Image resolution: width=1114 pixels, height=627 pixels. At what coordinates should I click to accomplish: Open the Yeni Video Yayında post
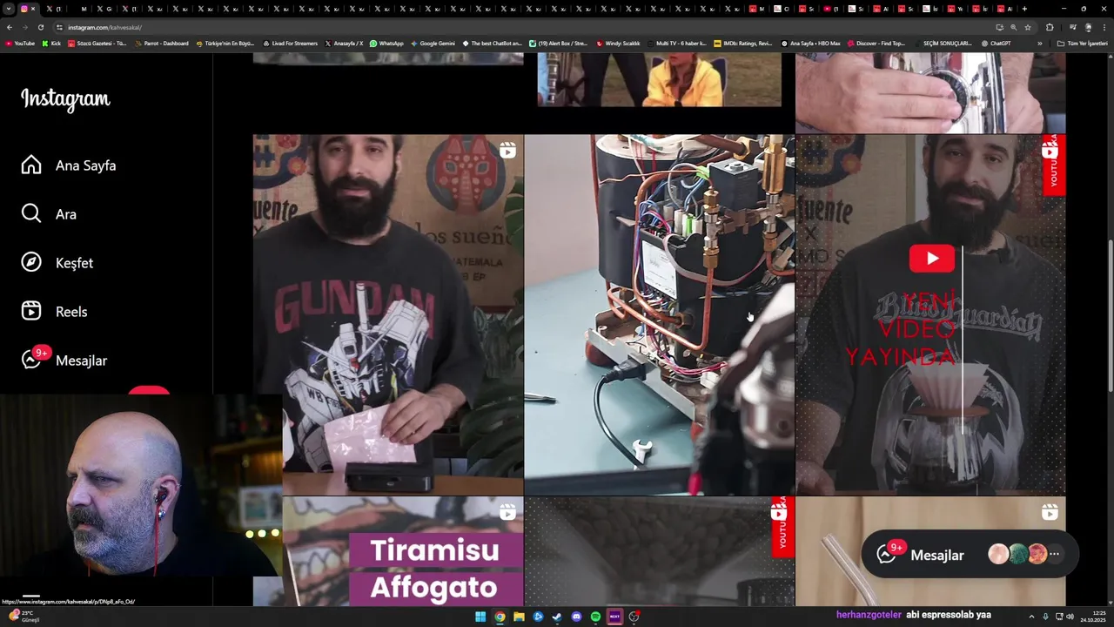pos(930,314)
